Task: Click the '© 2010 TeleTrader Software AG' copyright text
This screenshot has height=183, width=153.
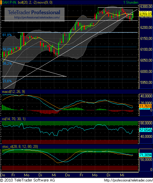Action: pyautogui.click(x=28, y=180)
